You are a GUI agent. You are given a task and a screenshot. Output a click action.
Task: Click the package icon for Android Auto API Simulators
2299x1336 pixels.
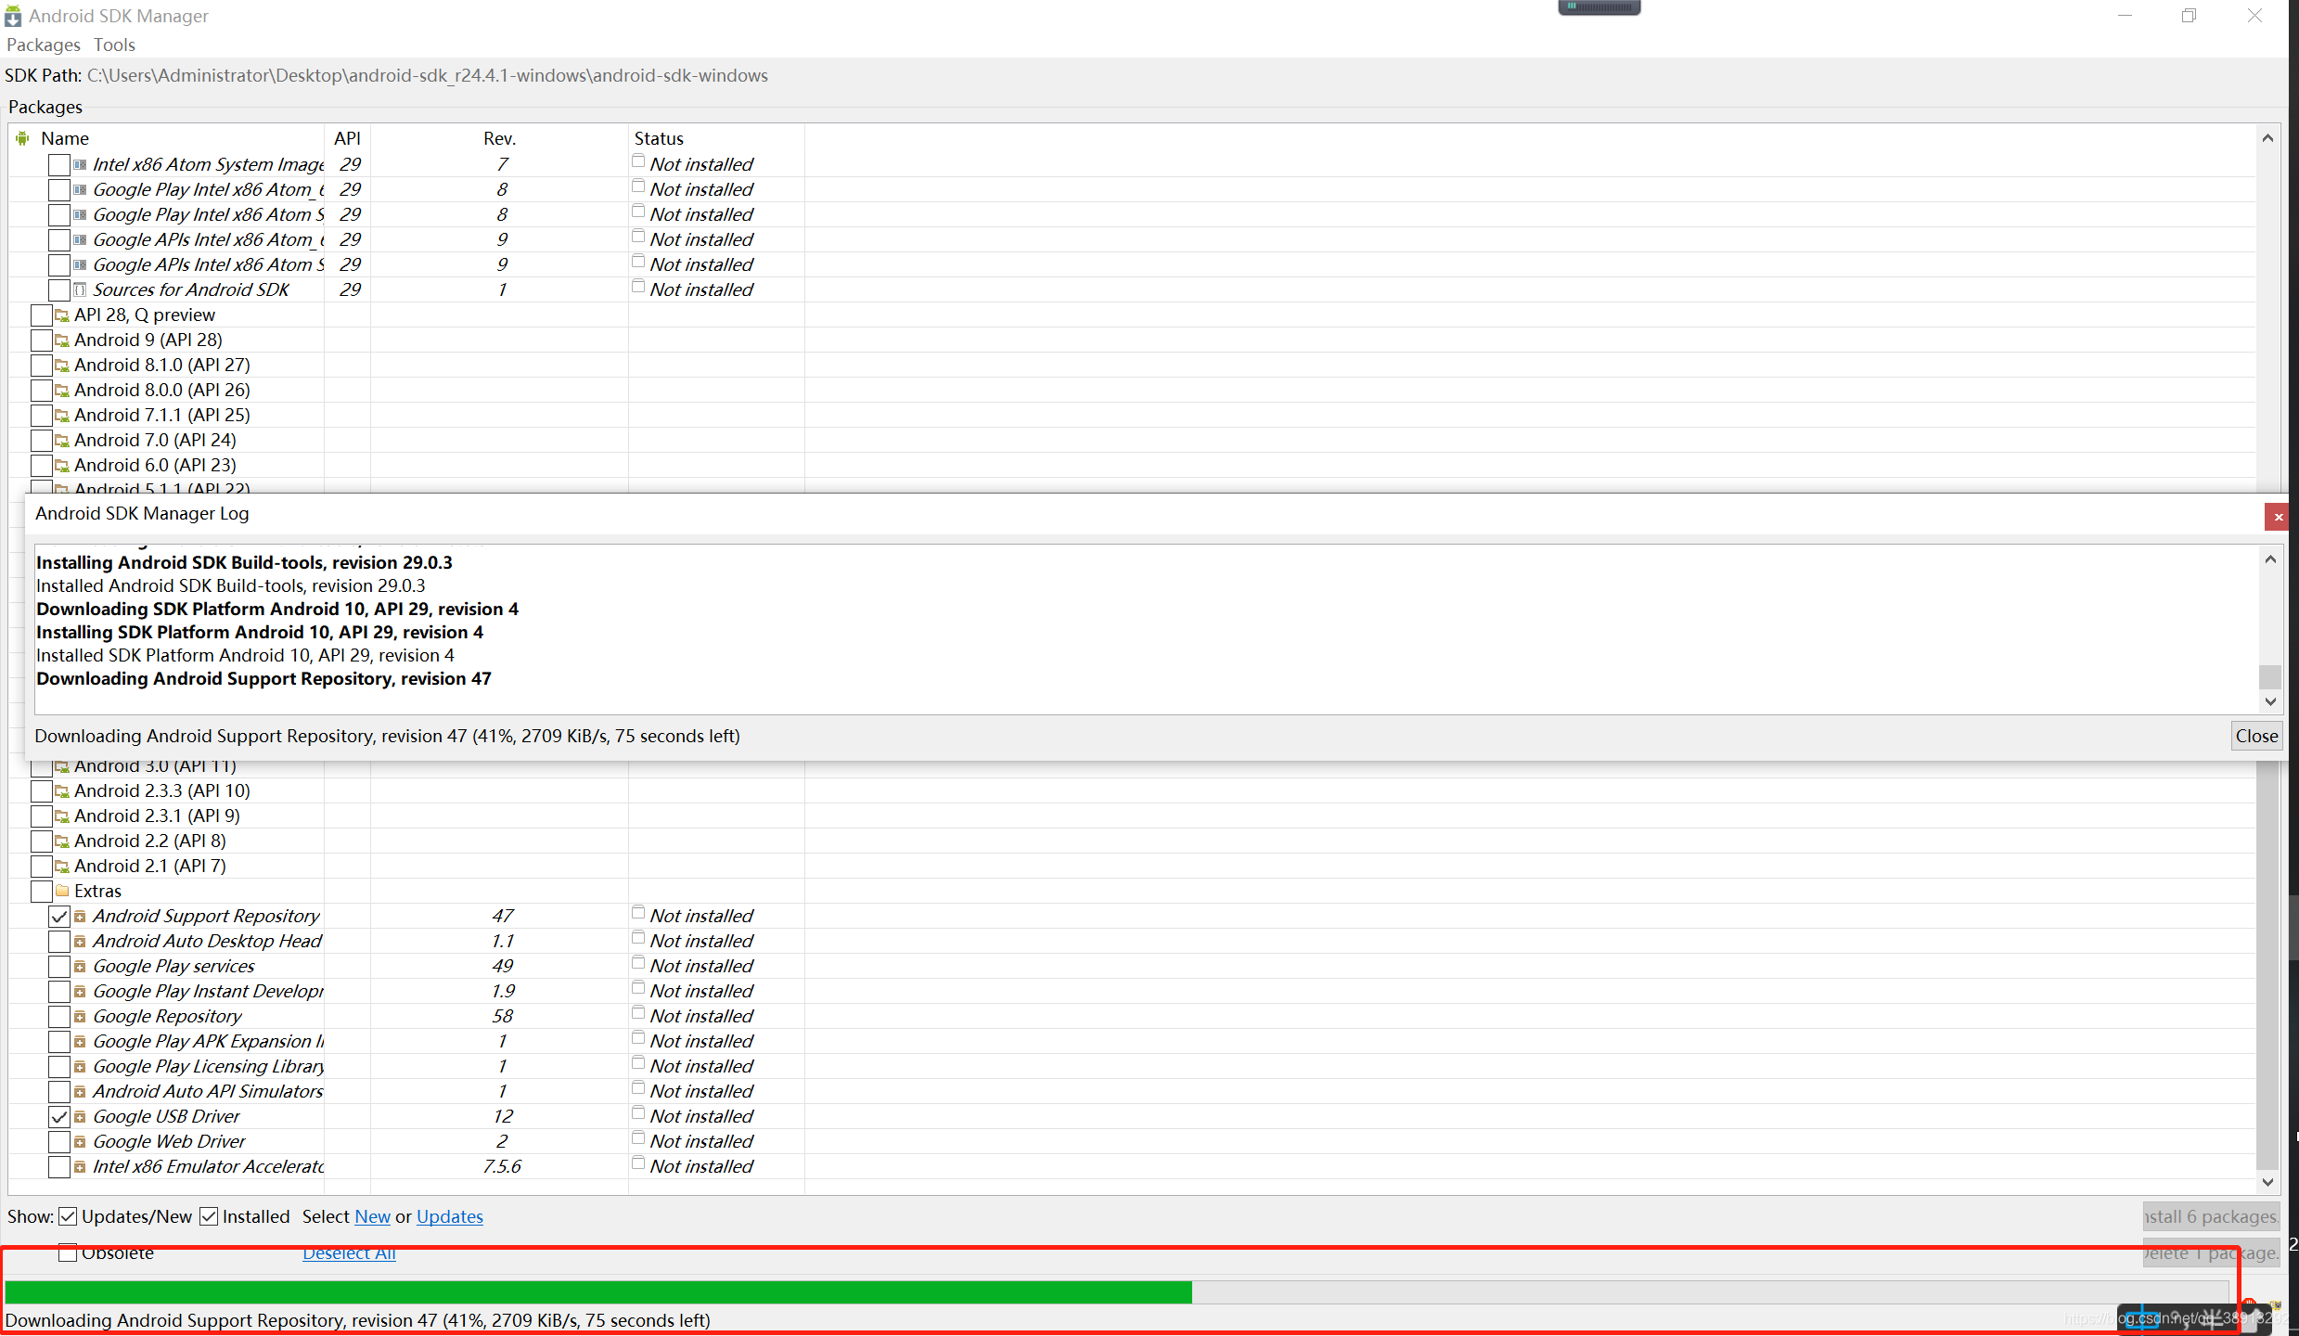pyautogui.click(x=80, y=1092)
